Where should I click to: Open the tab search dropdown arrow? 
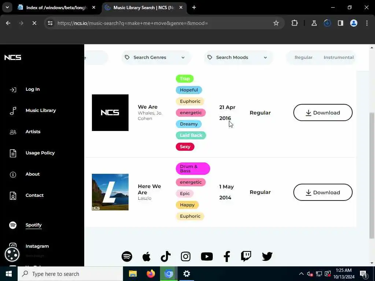click(7, 7)
